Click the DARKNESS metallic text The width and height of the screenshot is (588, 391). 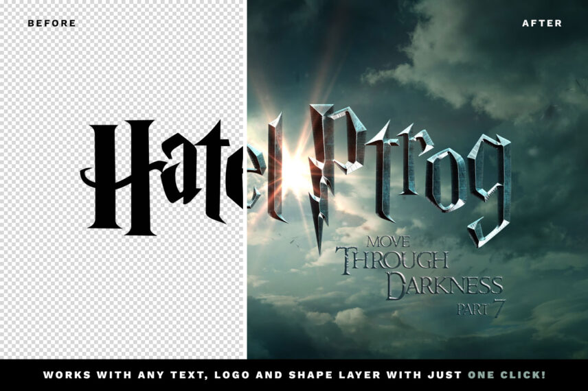(444, 286)
